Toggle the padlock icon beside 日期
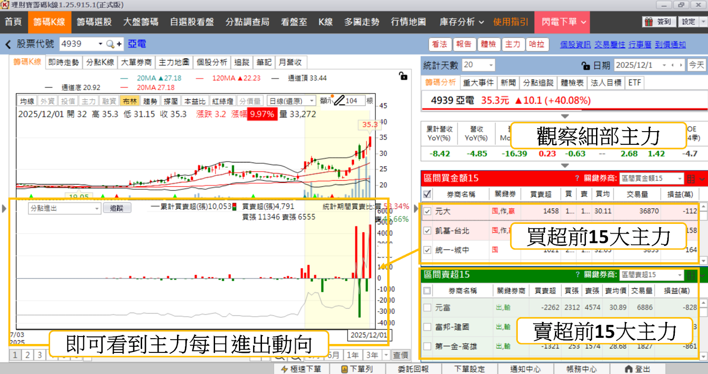This screenshot has width=708, height=374. tap(585, 65)
